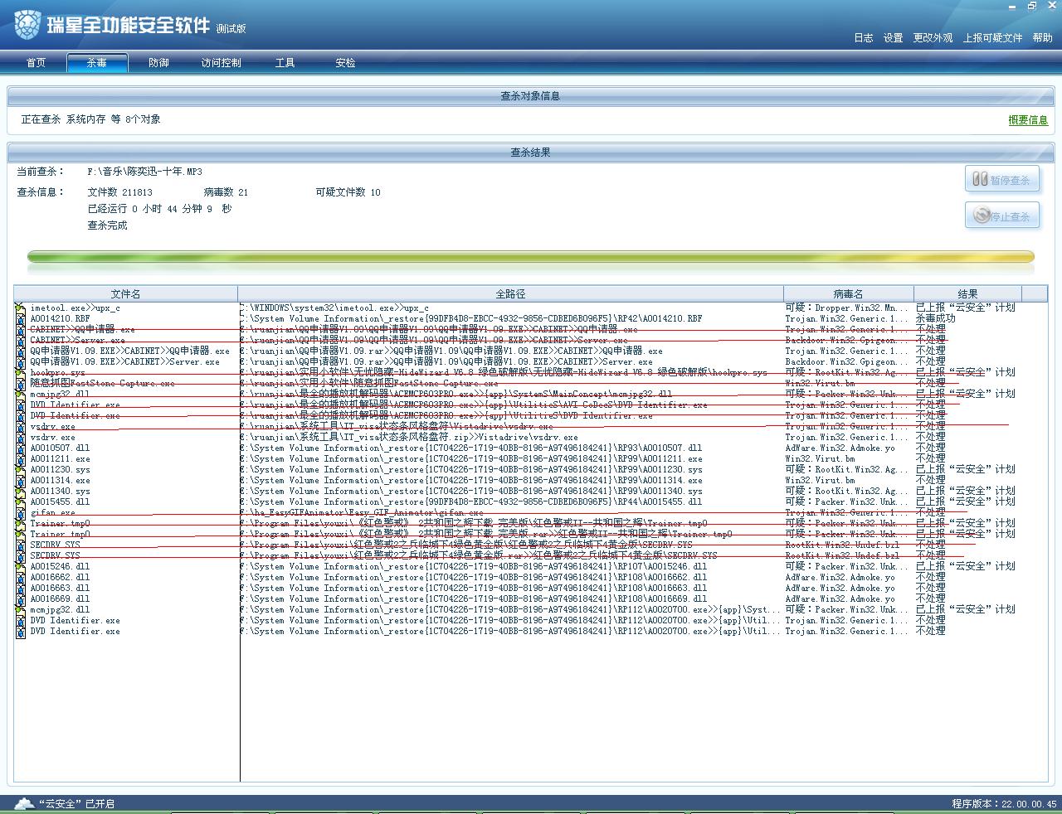Click the 程序版本 22.00.00.45 text

(1004, 804)
